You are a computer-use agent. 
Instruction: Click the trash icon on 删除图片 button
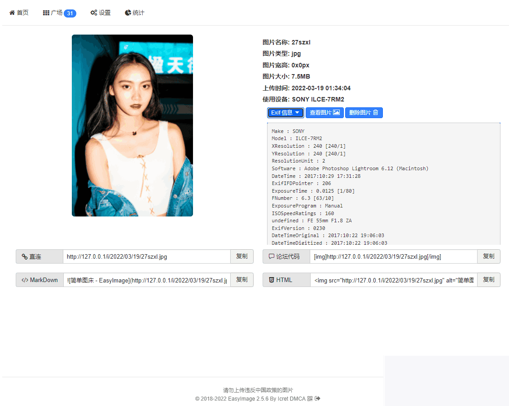(375, 112)
